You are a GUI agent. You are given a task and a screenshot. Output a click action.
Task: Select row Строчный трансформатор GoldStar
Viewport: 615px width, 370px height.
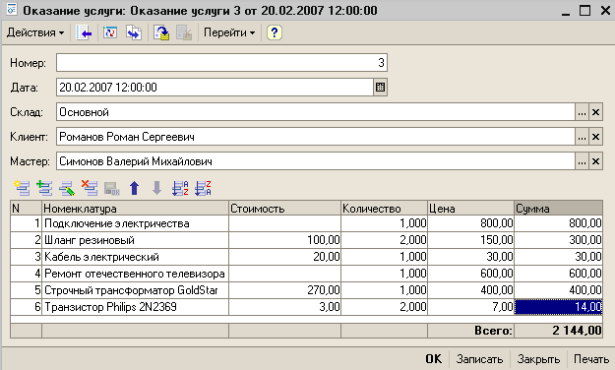click(306, 290)
